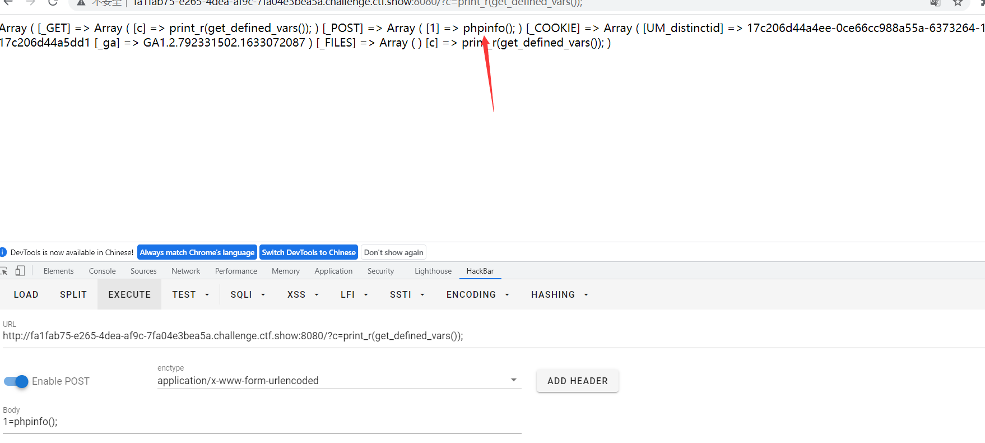
Task: Open the SSTI dropdown menu
Action: click(x=407, y=294)
